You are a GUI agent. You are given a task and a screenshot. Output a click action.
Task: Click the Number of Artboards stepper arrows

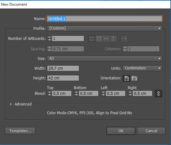49,39
